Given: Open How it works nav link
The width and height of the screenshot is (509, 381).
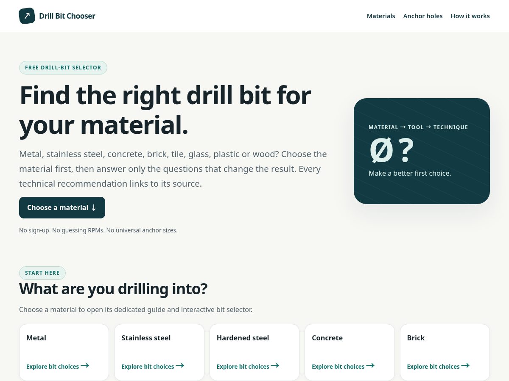Looking at the screenshot, I should [470, 16].
